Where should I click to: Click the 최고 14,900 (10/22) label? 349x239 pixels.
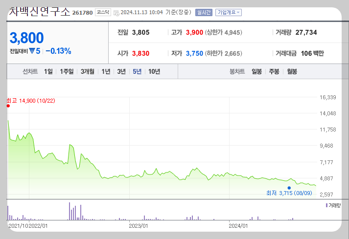tap(31, 101)
